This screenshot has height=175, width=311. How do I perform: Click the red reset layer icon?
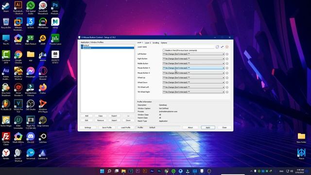click(227, 47)
